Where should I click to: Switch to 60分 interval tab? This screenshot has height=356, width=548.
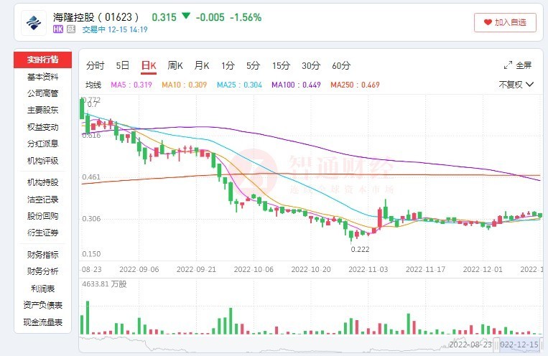[x=341, y=66]
